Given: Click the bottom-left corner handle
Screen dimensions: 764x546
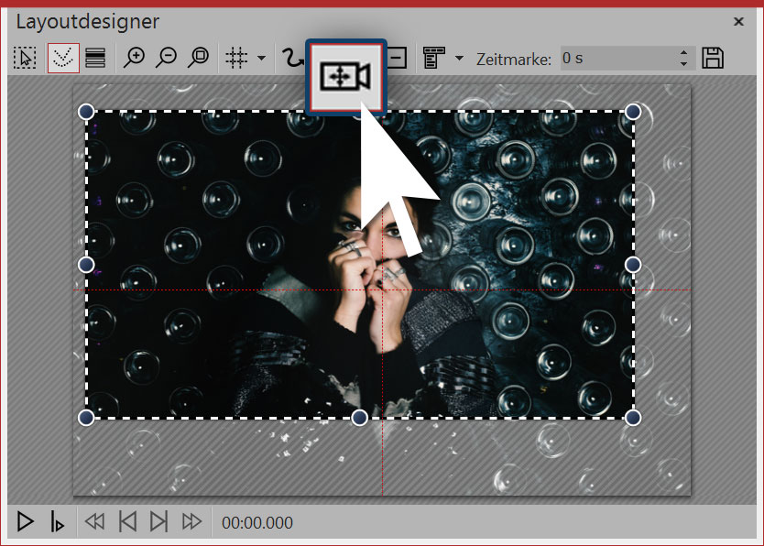Looking at the screenshot, I should [x=86, y=418].
